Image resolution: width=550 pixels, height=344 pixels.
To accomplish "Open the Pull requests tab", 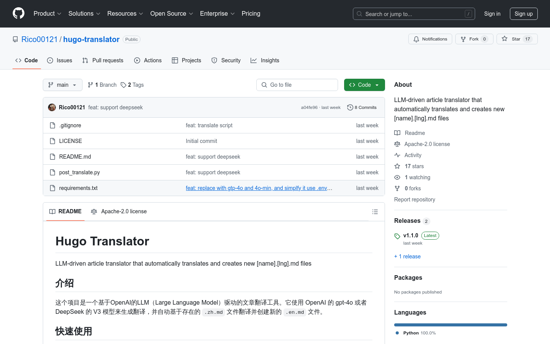I will pos(103,60).
